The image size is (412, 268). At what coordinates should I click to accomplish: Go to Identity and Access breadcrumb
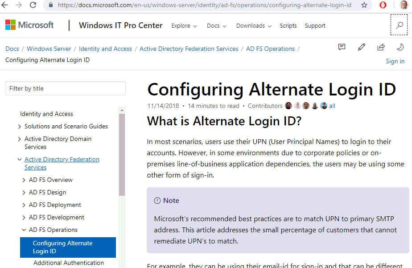click(105, 49)
